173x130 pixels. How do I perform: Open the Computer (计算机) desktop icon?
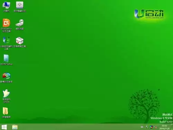click(6, 7)
